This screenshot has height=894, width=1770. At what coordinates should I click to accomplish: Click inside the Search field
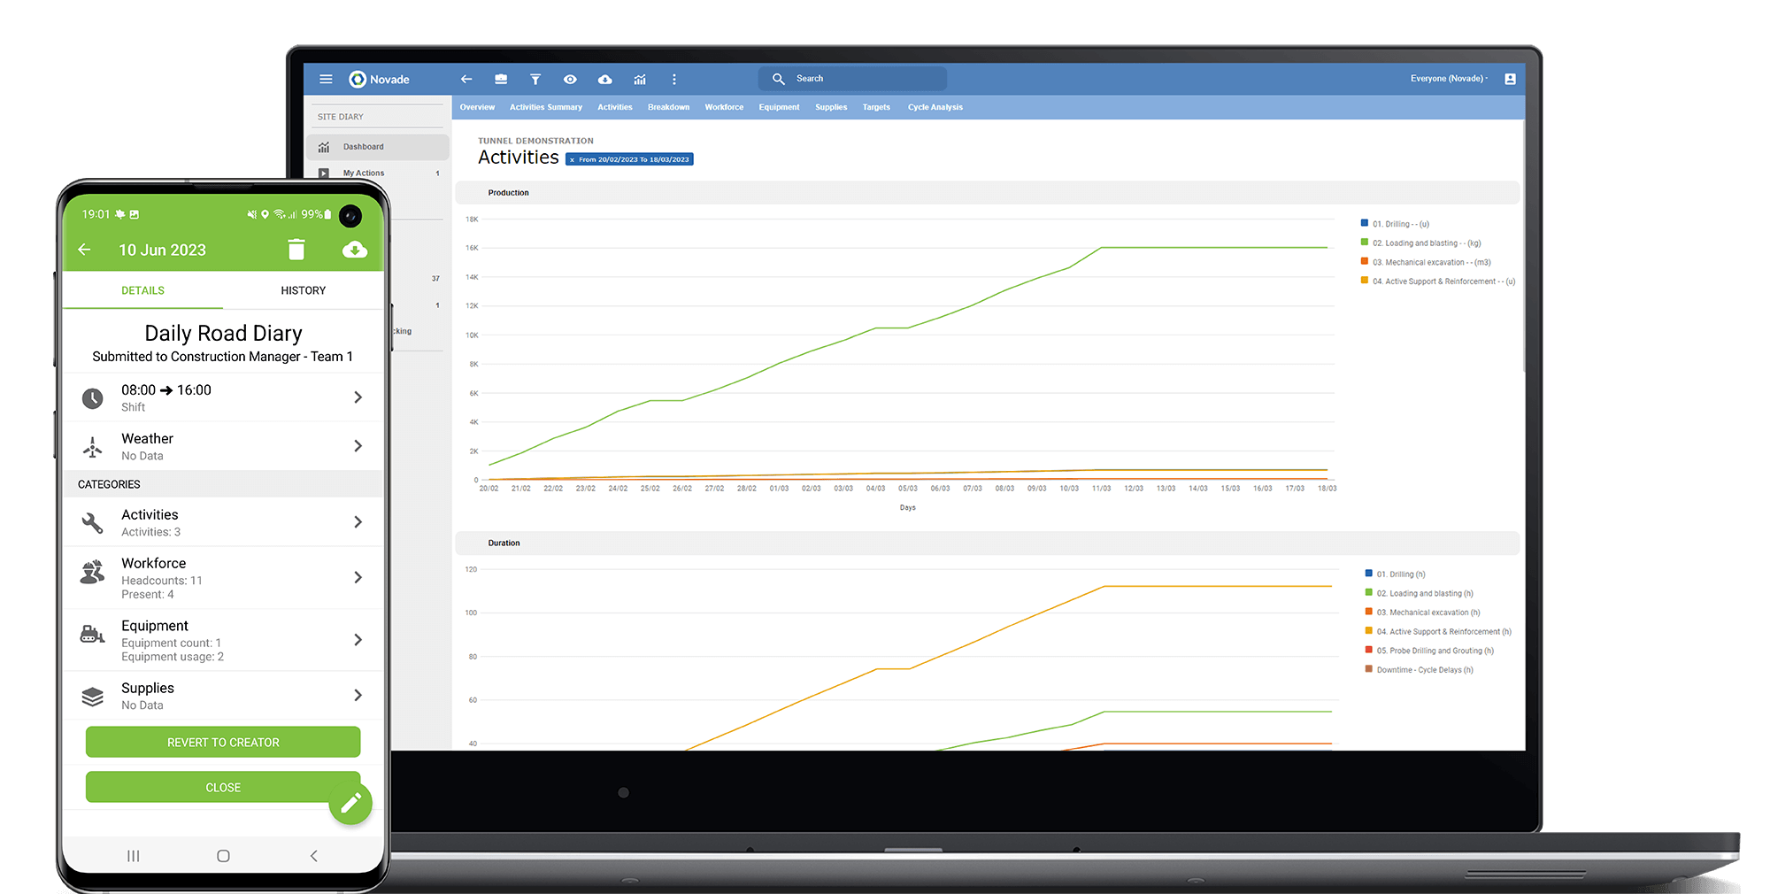(850, 78)
